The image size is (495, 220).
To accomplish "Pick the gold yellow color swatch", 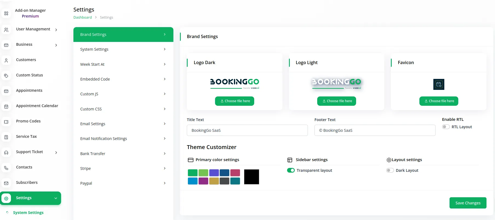I will click(x=214, y=181).
